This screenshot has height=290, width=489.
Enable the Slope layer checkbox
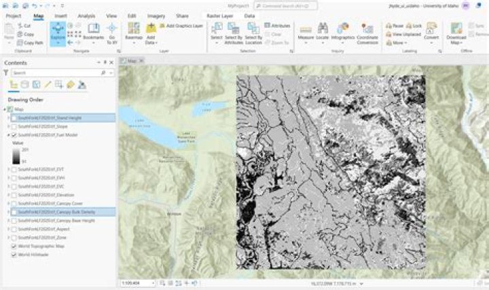[14, 126]
